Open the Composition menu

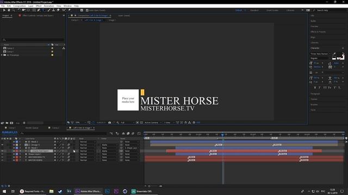click(x=20, y=6)
